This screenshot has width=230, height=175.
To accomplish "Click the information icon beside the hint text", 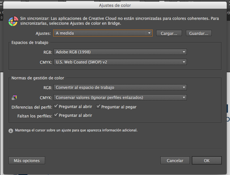I will coord(11,130).
